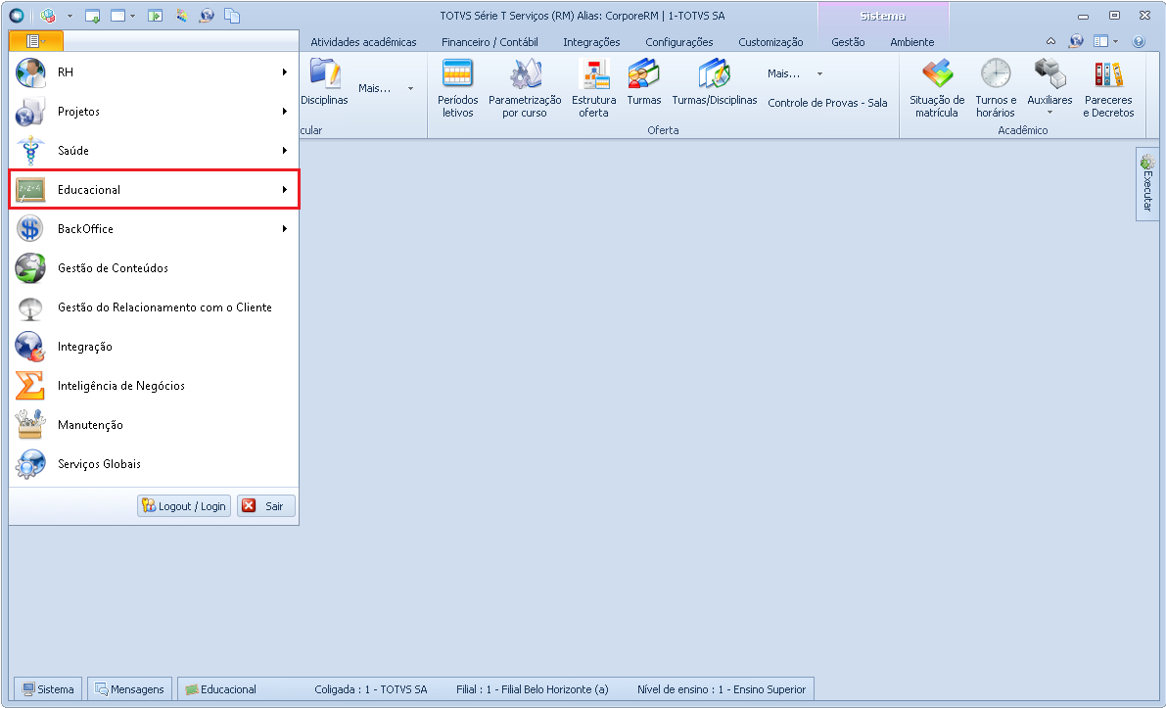Click the Logout / Login button
Screen dimensions: 1166x708
coord(184,505)
